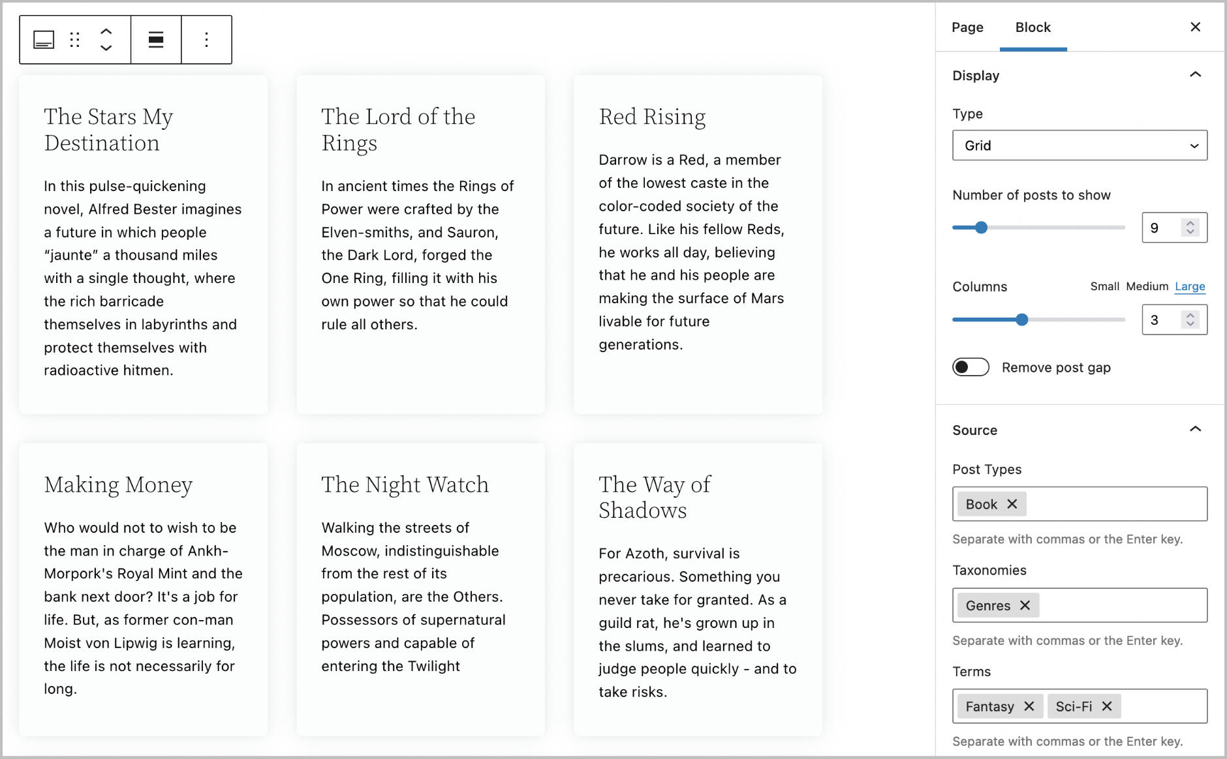
Task: Select the Block tab
Action: tap(1033, 27)
